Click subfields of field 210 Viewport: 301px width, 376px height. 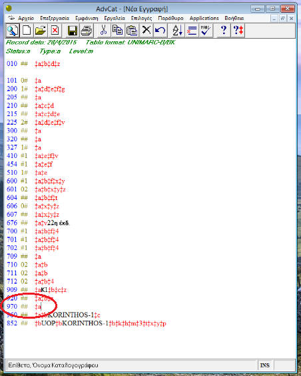point(45,105)
